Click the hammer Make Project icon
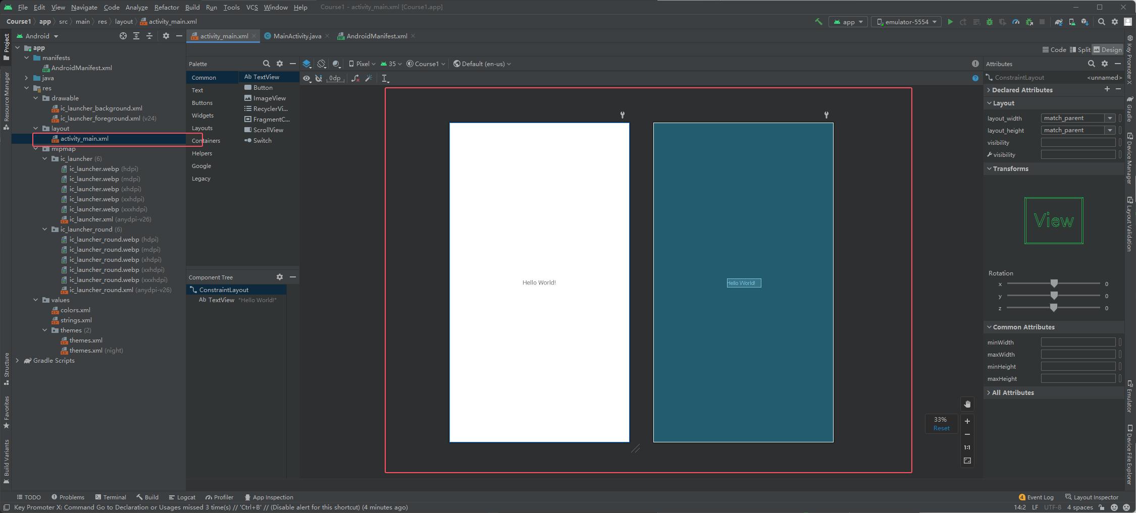 (819, 22)
